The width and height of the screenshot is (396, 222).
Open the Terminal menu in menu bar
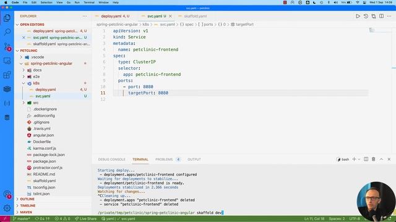pos(89,2)
